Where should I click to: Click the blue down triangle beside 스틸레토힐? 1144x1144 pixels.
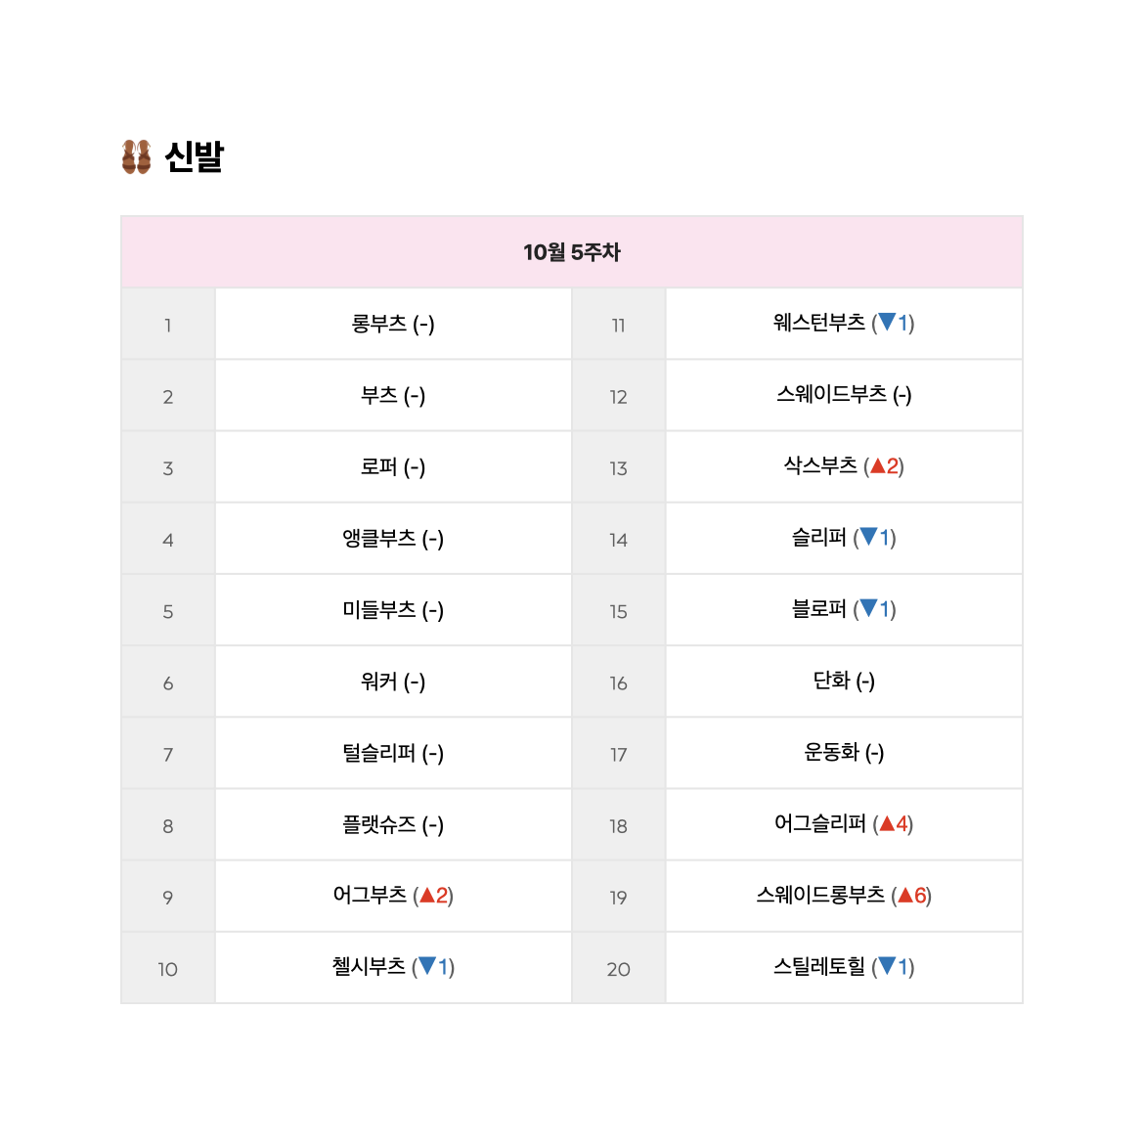(x=887, y=966)
